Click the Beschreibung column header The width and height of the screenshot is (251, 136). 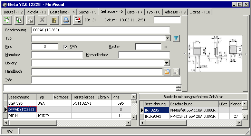[194, 104]
